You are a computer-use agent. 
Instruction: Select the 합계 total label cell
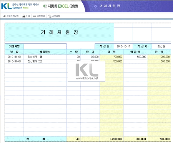tap(36, 139)
